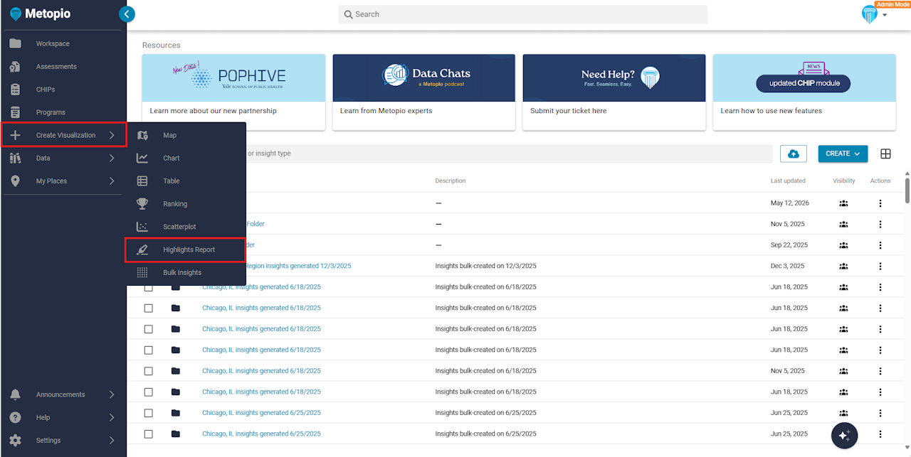Check the box on first Chicago insights row

[x=148, y=287]
